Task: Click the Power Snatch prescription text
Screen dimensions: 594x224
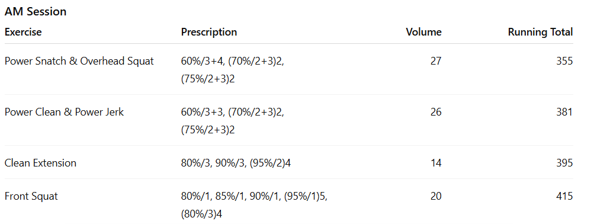Action: 233,70
